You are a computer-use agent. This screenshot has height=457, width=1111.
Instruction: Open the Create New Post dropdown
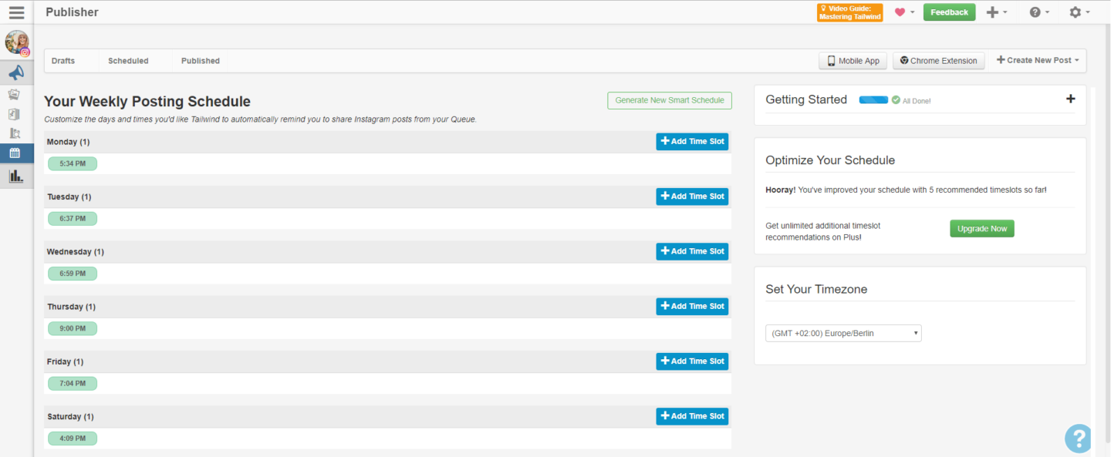coord(1037,60)
